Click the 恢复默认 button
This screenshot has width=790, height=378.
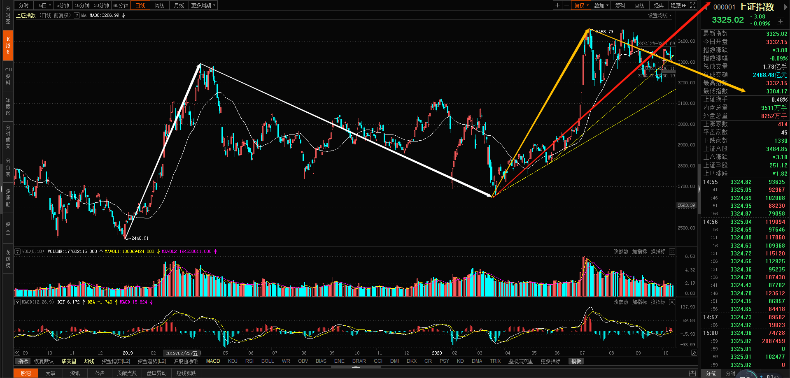44,361
